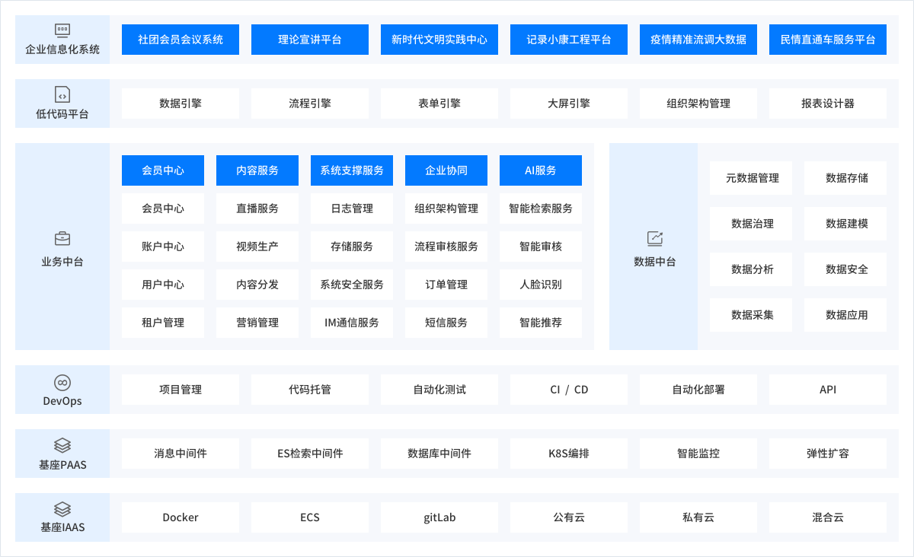Click the 元数据管理 tile
The image size is (914, 557).
(x=753, y=178)
